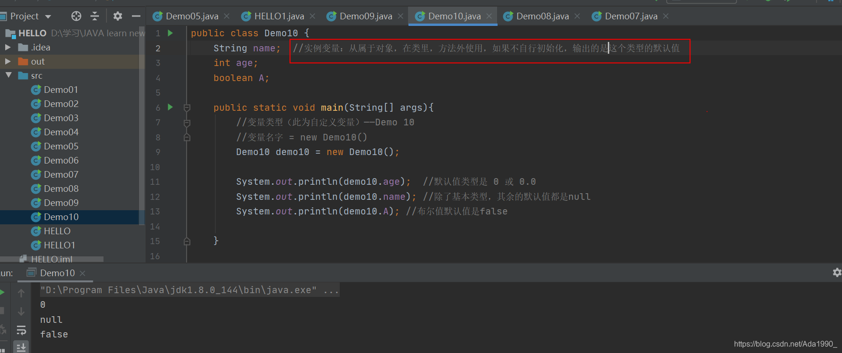Open Run panel settings gear
842x353 pixels.
tap(837, 272)
